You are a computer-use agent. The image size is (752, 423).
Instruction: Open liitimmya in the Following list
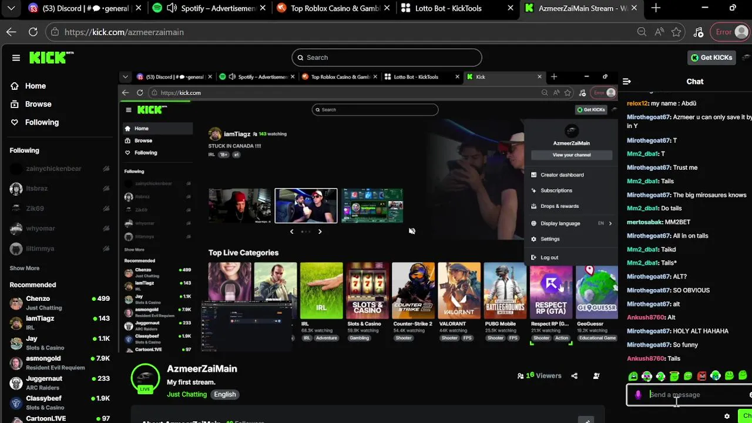pyautogui.click(x=59, y=249)
